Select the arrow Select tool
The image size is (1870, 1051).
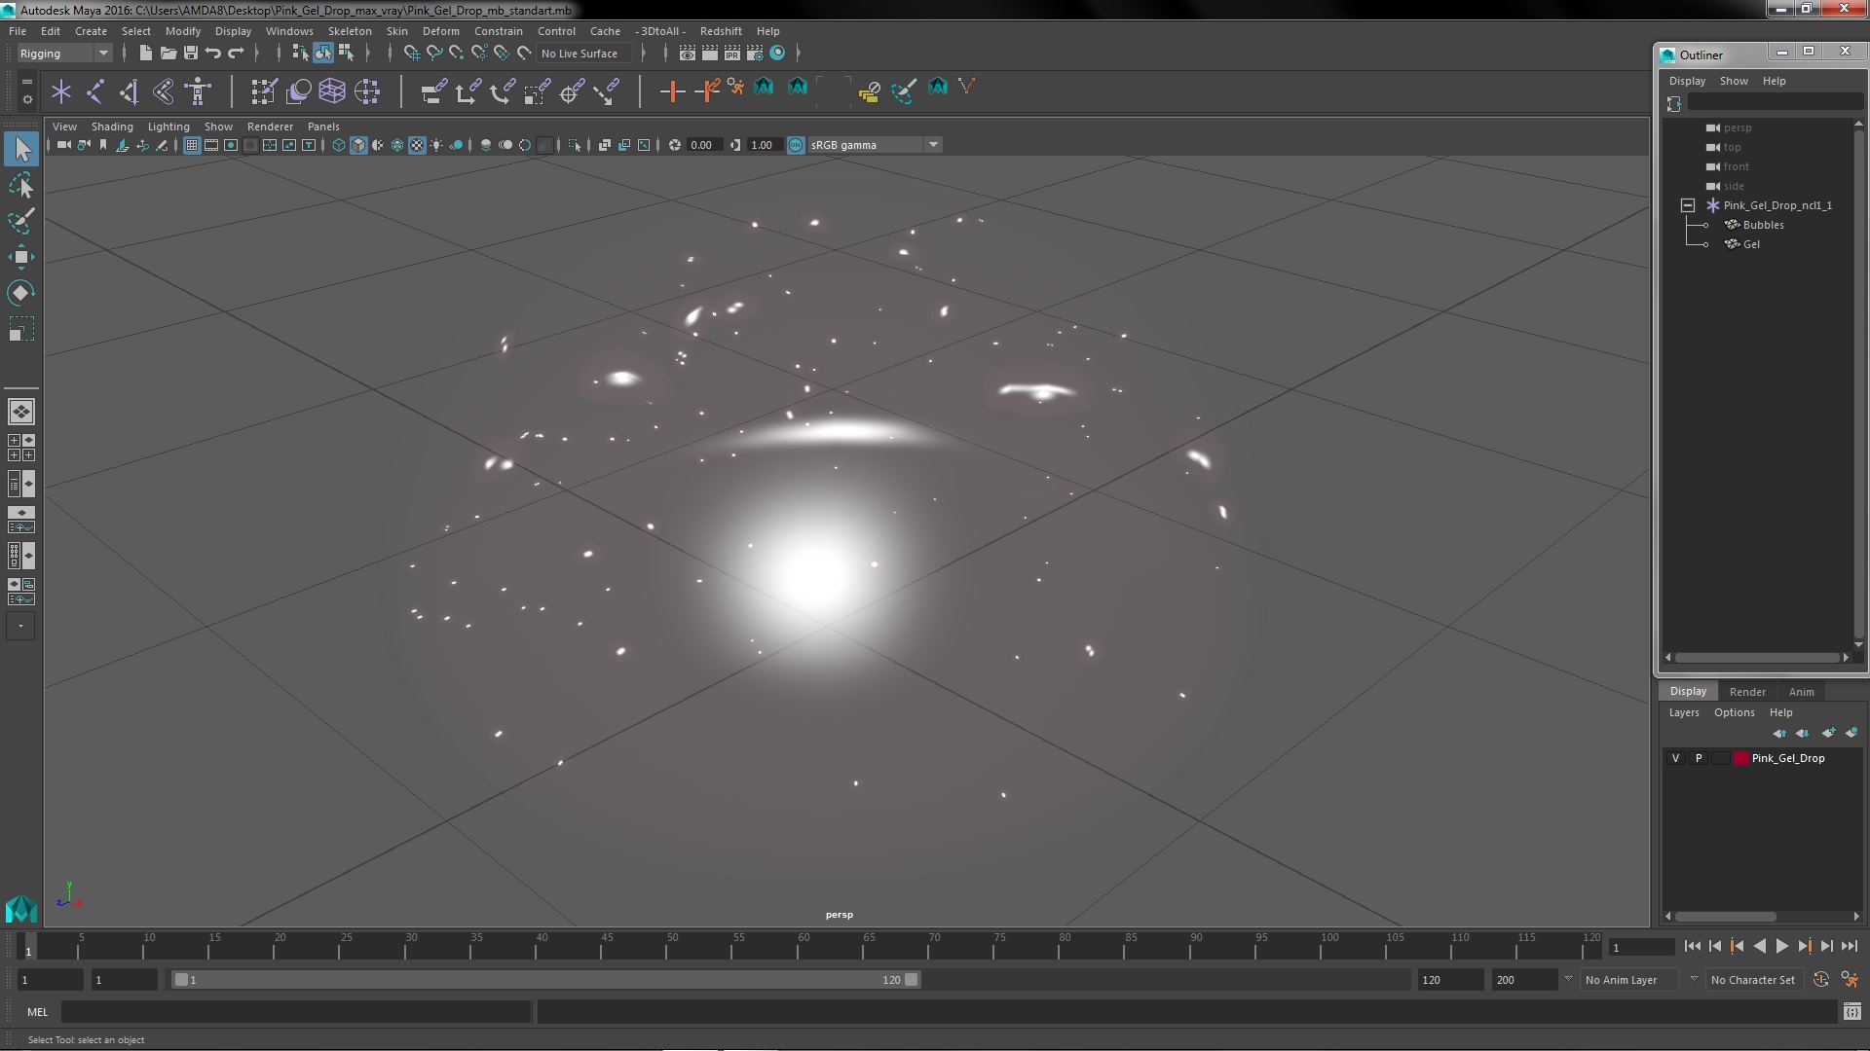21,149
